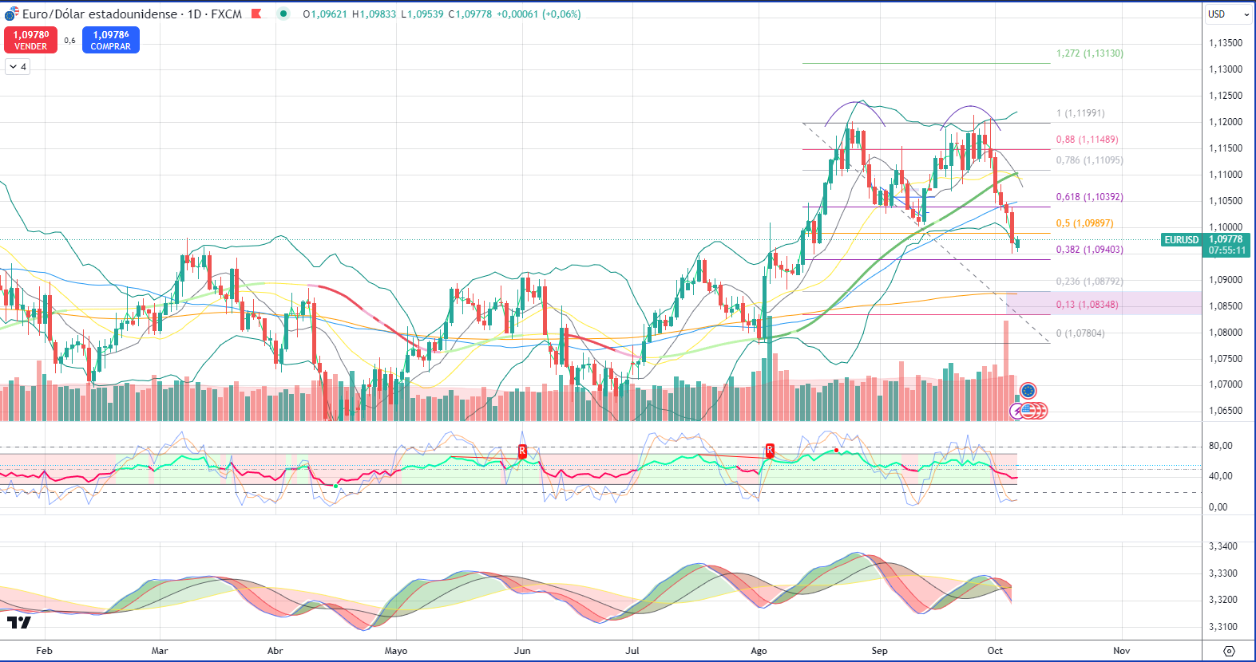1256x662 pixels.
Task: Click the 1,272 Fibonacci extension label
Action: pos(1089,53)
